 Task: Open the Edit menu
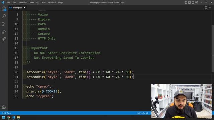pos(14,2)
